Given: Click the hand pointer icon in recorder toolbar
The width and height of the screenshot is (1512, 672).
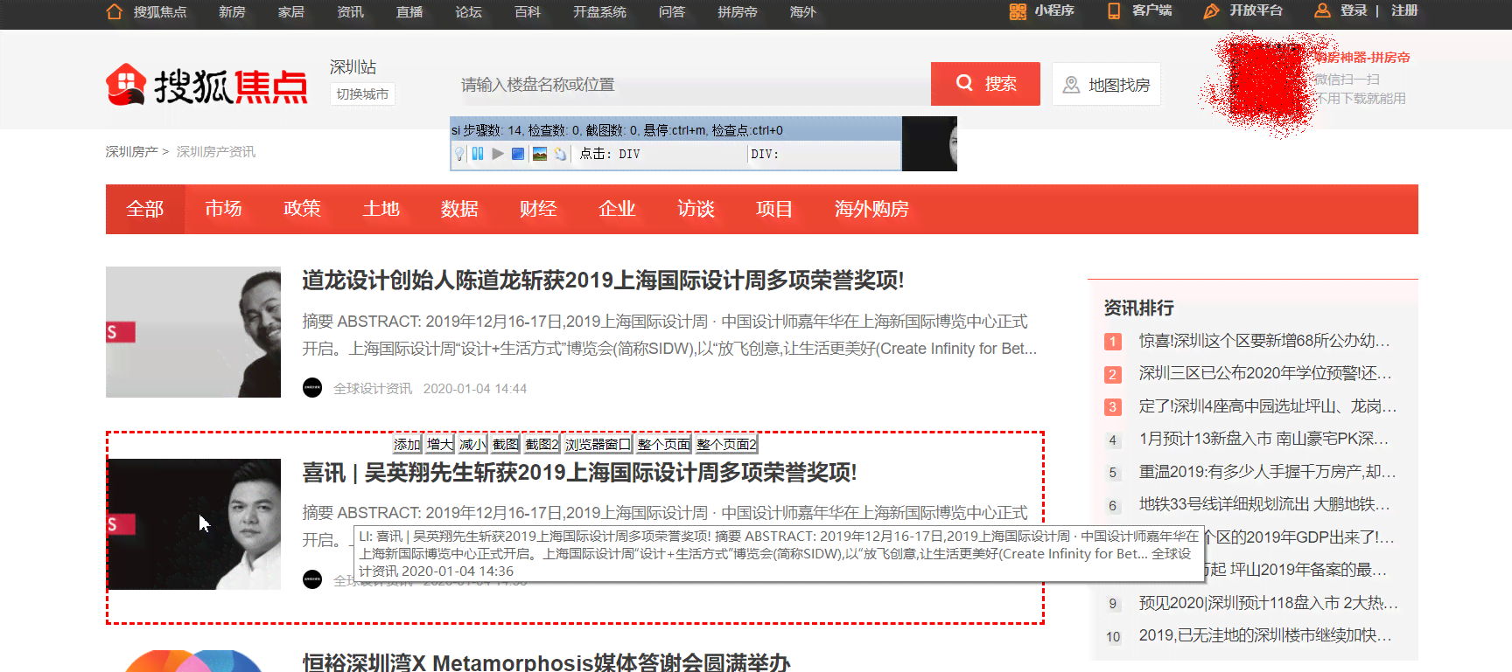Looking at the screenshot, I should 561,154.
